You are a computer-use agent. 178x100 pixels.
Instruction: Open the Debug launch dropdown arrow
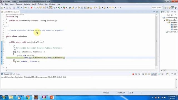point(57,7)
